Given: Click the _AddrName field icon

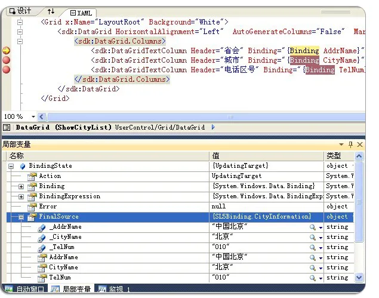Looking at the screenshot, I should pos(42,228).
